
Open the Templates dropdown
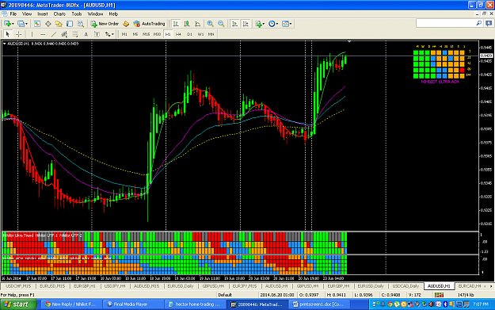coord(287,24)
